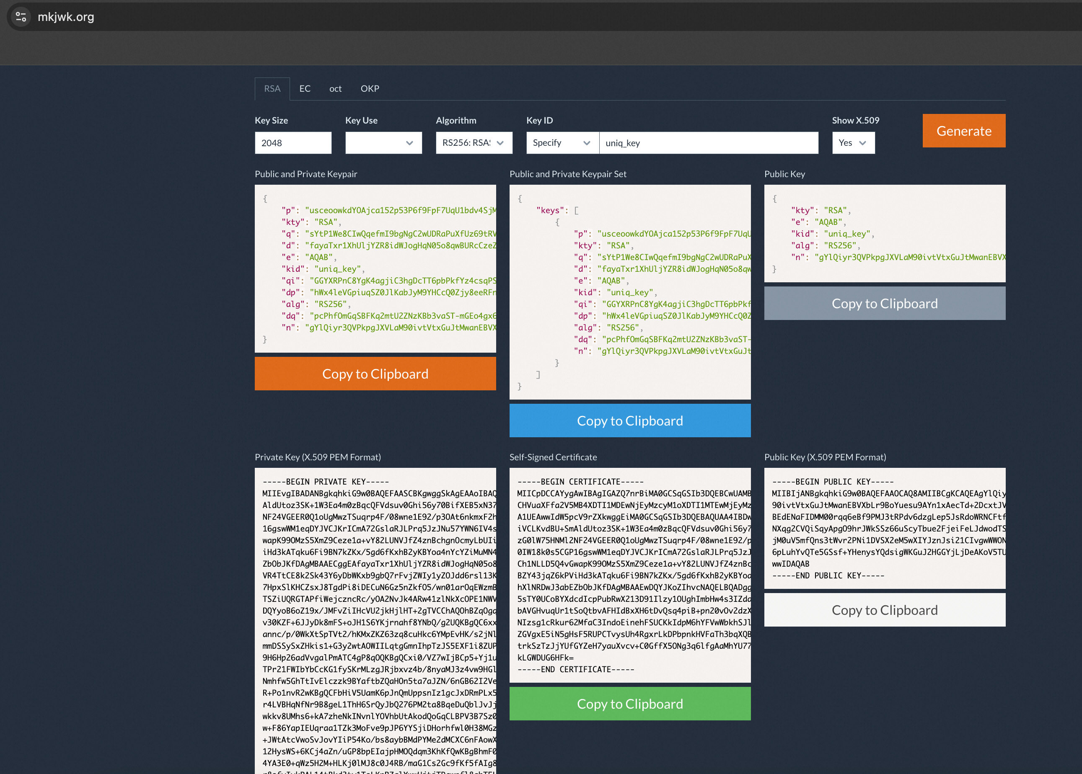Click green Copy to Clipboard under Certificate

click(x=629, y=704)
